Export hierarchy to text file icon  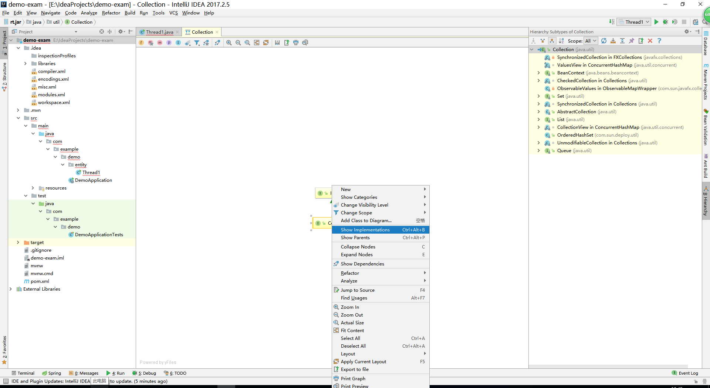pos(641,41)
